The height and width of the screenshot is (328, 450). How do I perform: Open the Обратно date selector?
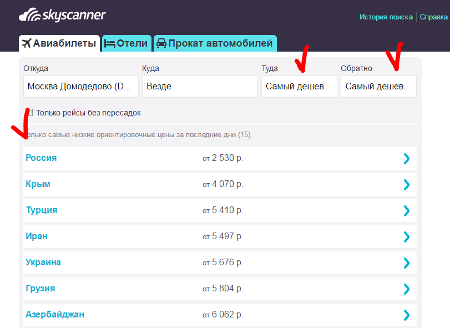pyautogui.click(x=378, y=87)
